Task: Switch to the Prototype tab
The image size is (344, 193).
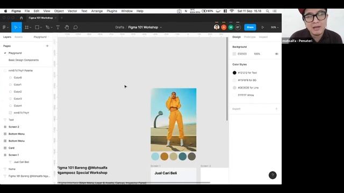Action: pos(249,37)
